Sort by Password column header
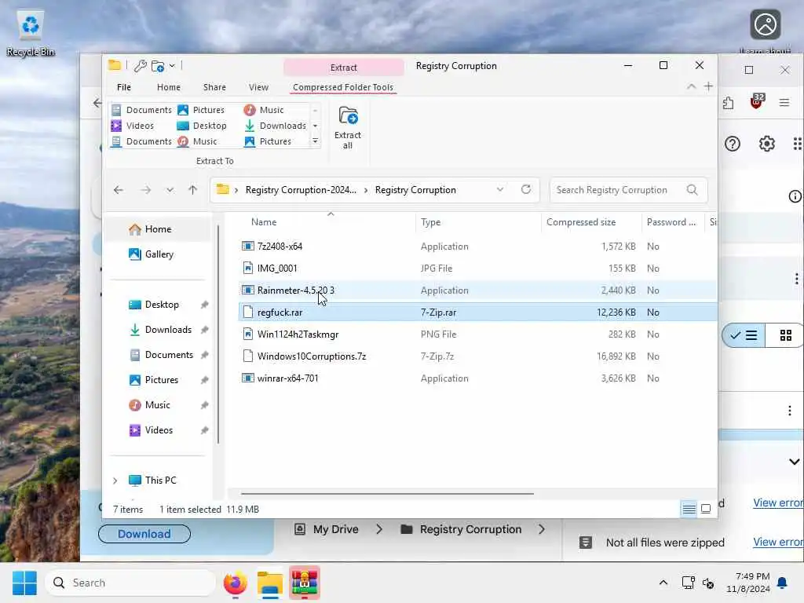 (x=673, y=222)
